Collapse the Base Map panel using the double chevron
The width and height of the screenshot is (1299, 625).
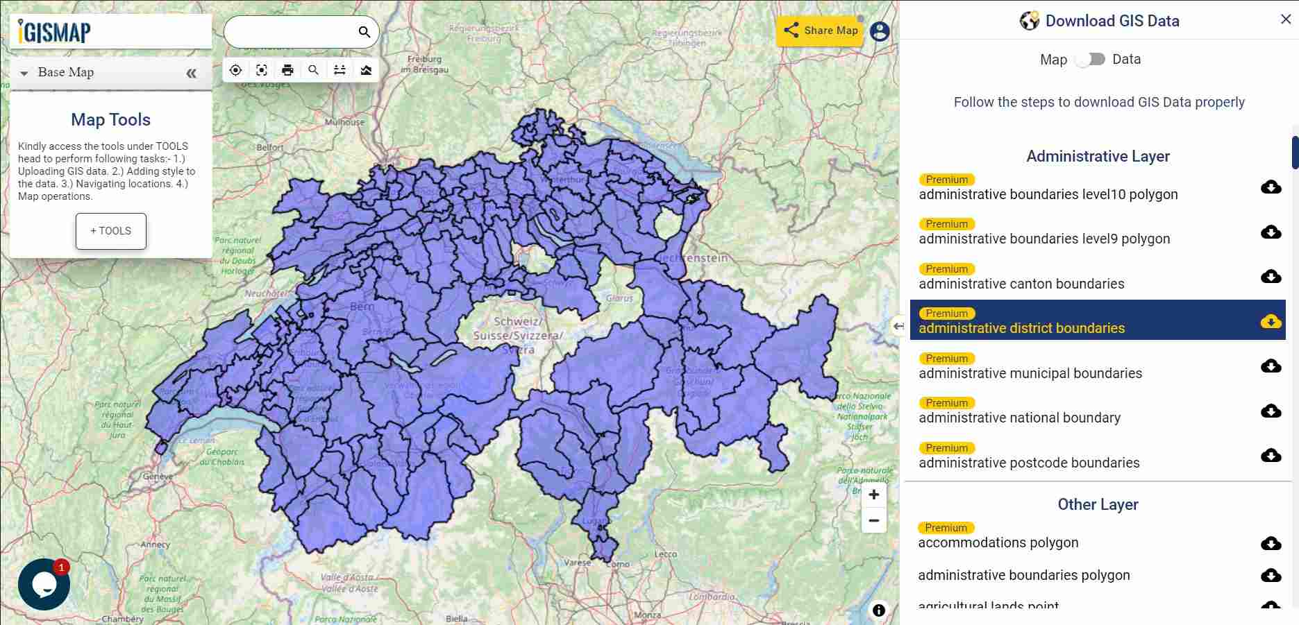[x=191, y=71]
